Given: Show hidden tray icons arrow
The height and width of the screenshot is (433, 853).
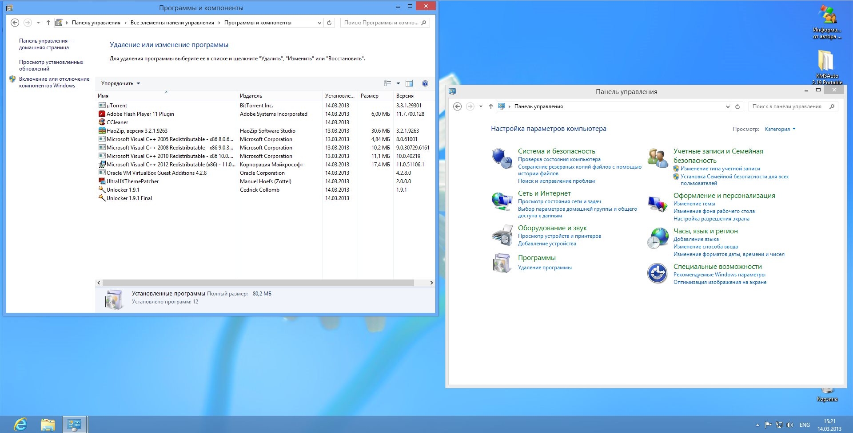Looking at the screenshot, I should click(x=757, y=425).
